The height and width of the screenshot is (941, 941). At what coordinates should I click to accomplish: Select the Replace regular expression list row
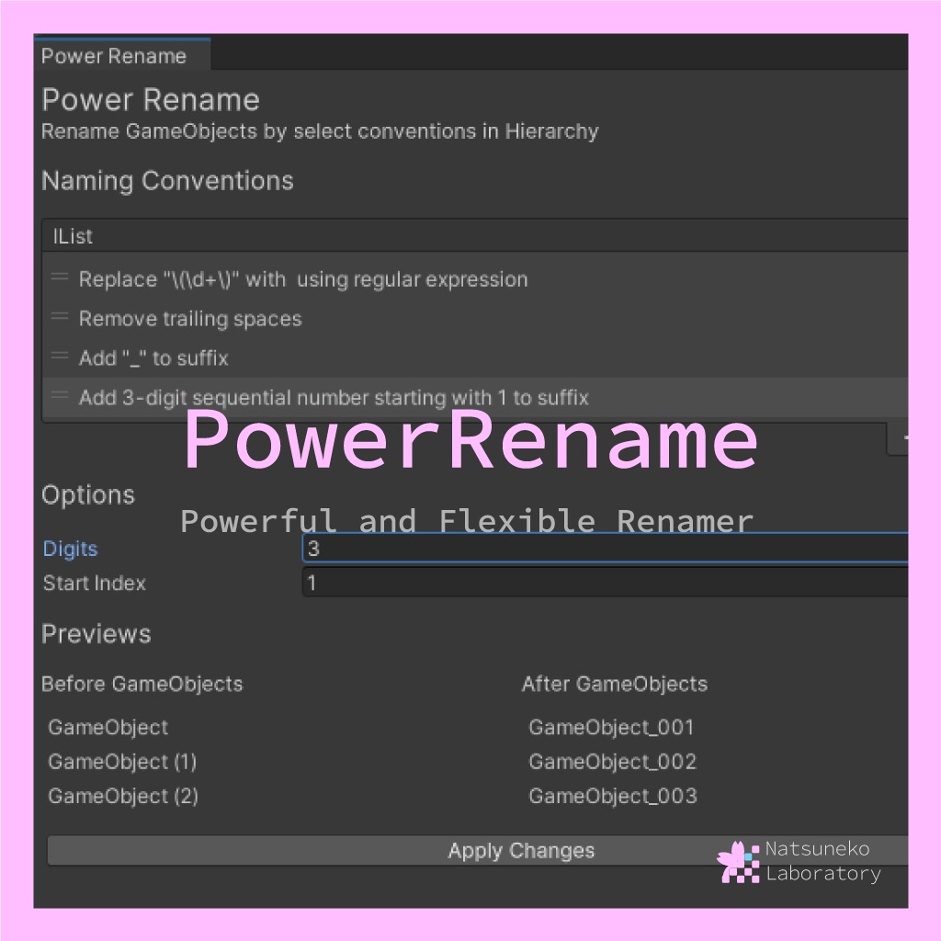(x=475, y=279)
